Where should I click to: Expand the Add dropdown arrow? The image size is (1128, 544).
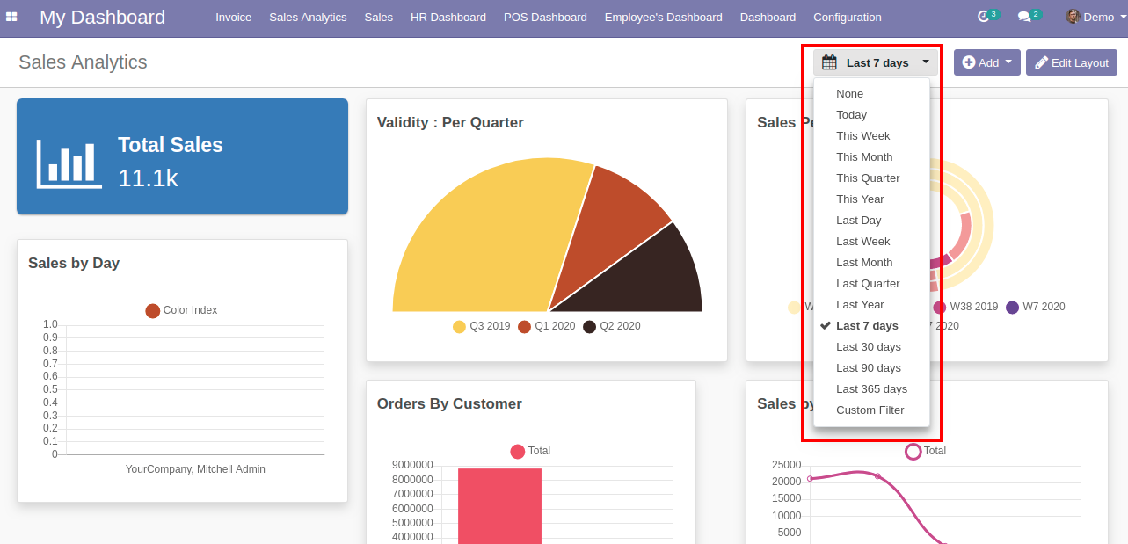coord(1008,62)
